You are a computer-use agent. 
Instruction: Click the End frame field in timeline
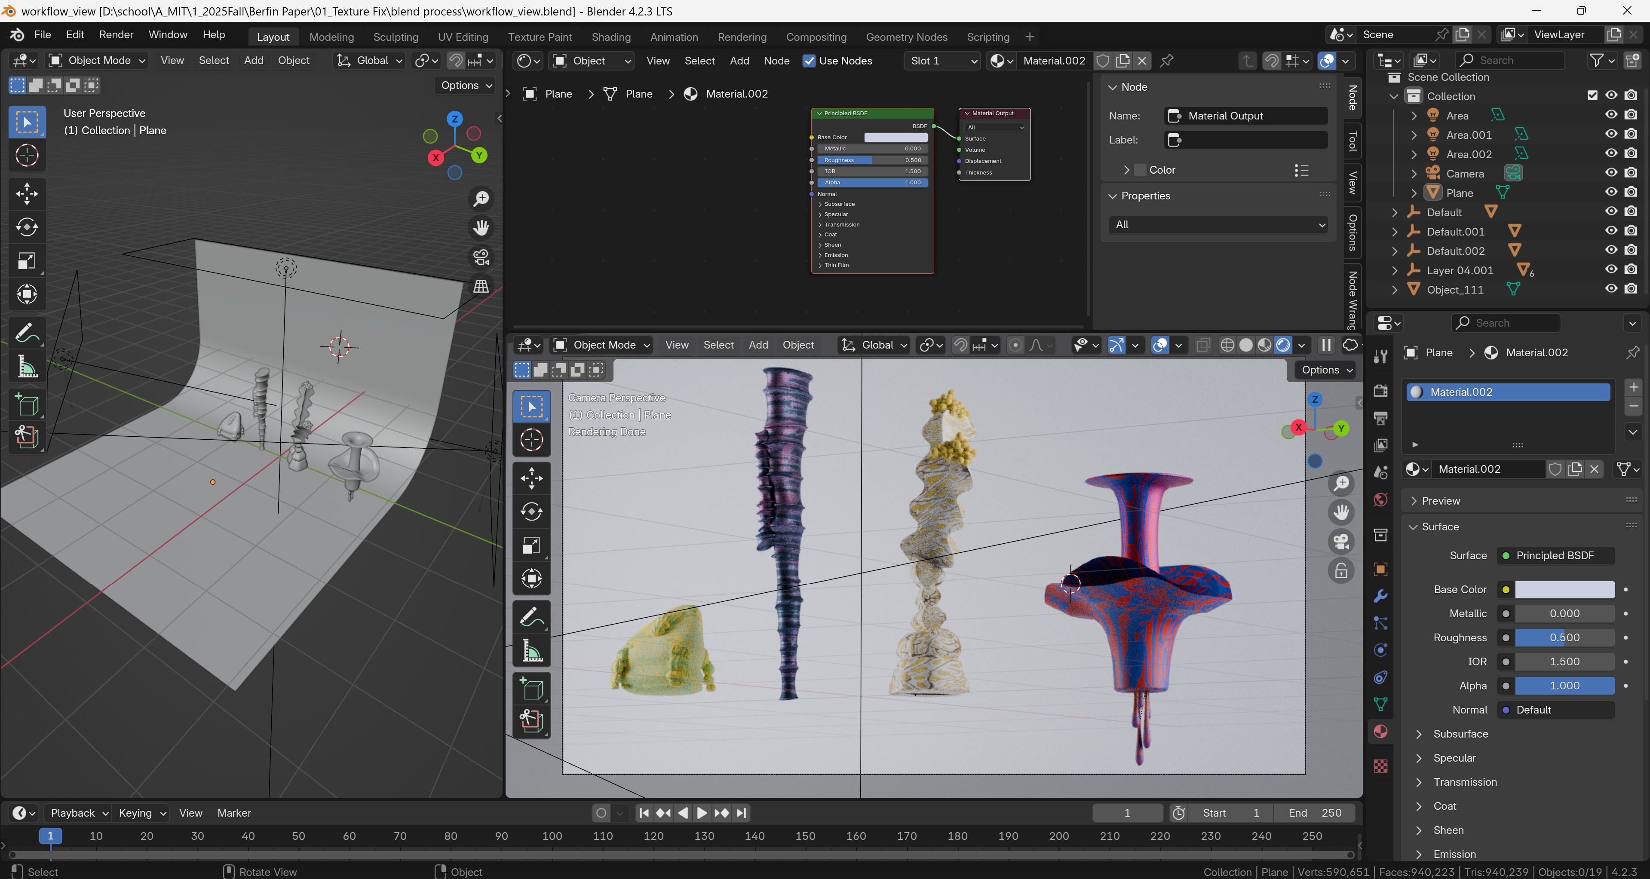[1314, 812]
